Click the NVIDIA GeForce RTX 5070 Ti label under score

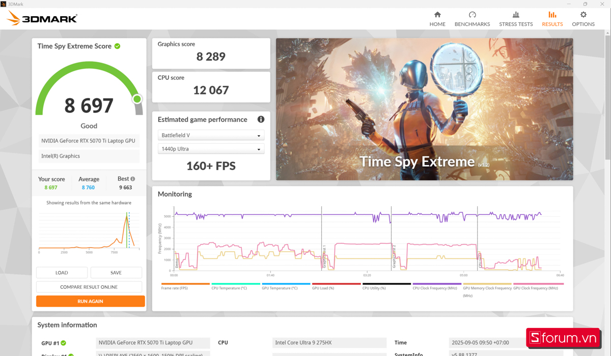tap(89, 141)
